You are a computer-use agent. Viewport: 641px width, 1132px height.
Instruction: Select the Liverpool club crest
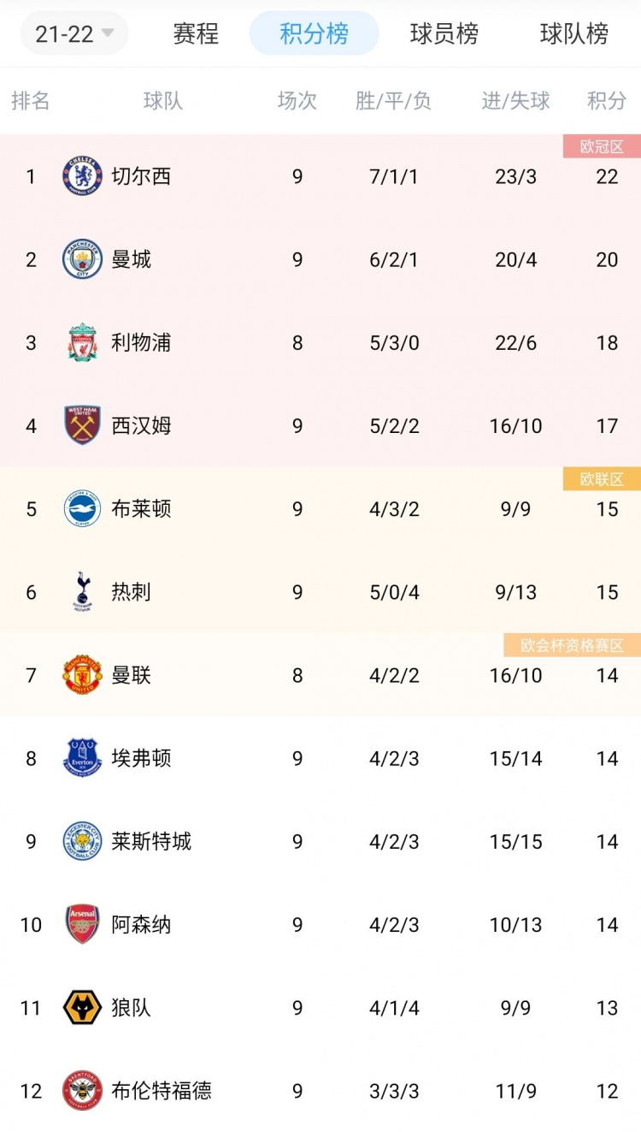pos(81,342)
